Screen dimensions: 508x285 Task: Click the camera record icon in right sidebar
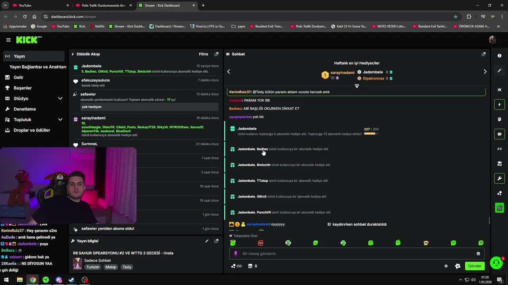coord(499,163)
